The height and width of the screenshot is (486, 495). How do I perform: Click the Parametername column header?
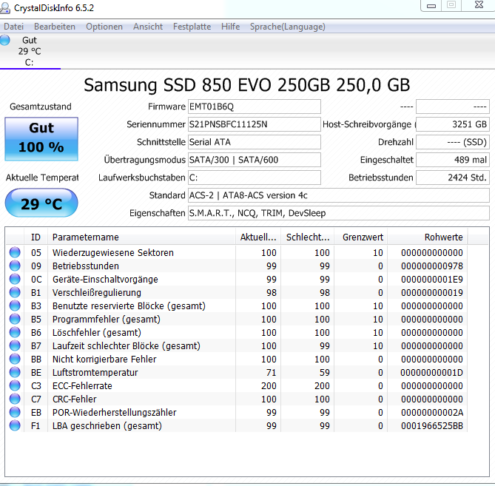(x=141, y=237)
